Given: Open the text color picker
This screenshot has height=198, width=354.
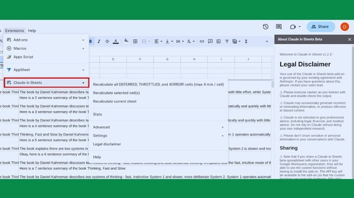Looking at the screenshot, I should (116, 41).
